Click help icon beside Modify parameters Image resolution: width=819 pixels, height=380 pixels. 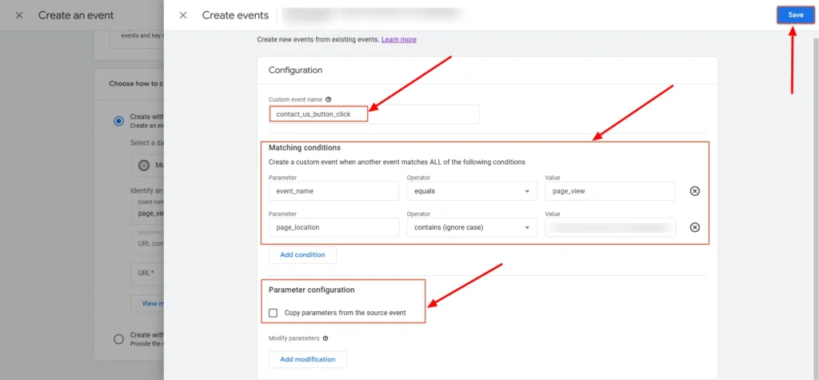click(326, 338)
